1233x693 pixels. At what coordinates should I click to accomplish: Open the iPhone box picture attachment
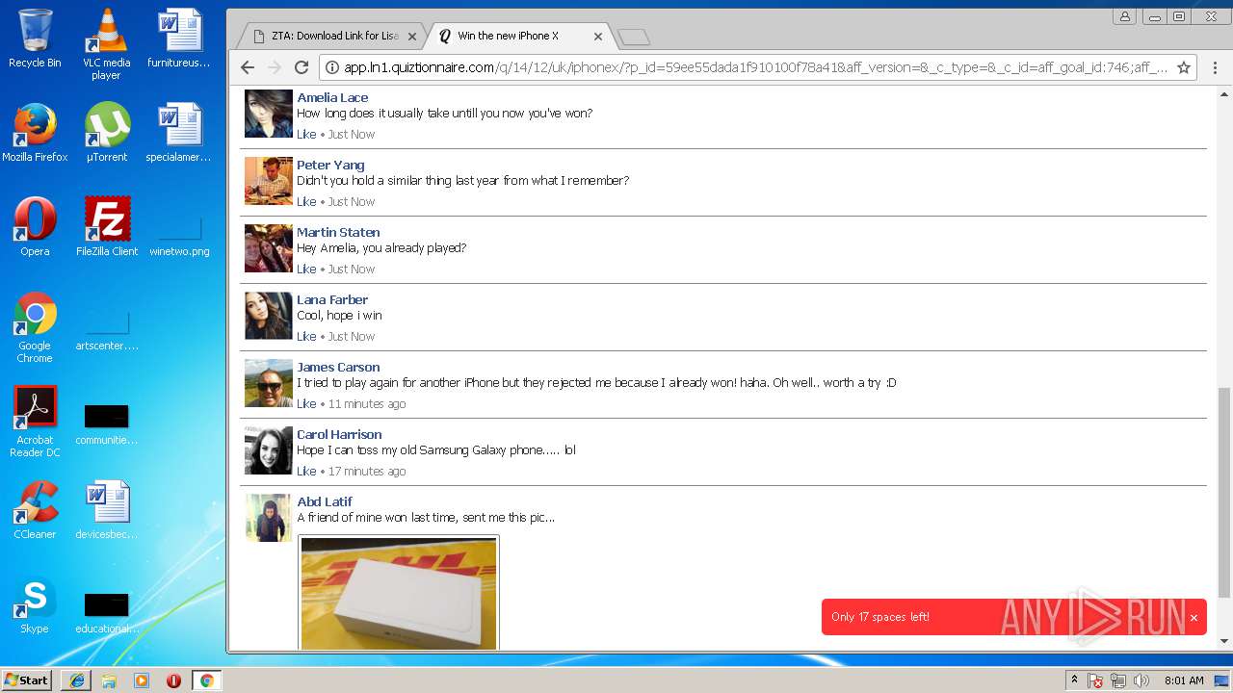click(x=399, y=593)
